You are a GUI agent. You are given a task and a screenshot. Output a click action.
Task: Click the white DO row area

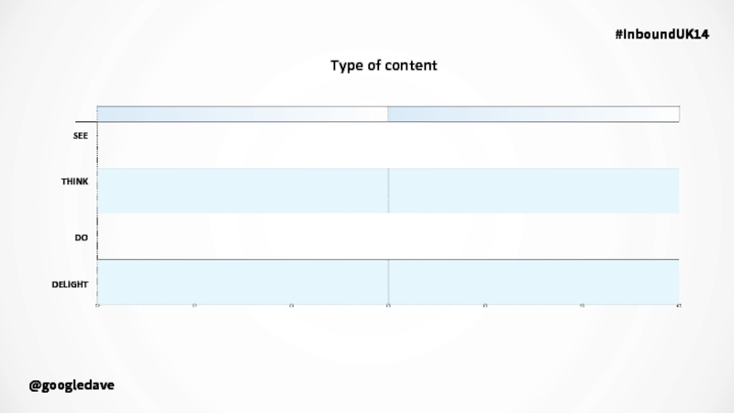tap(388, 236)
